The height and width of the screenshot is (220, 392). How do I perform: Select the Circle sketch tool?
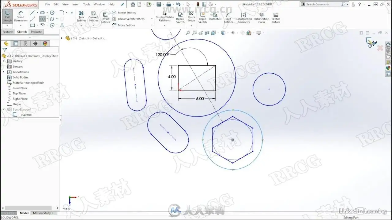coord(42,19)
